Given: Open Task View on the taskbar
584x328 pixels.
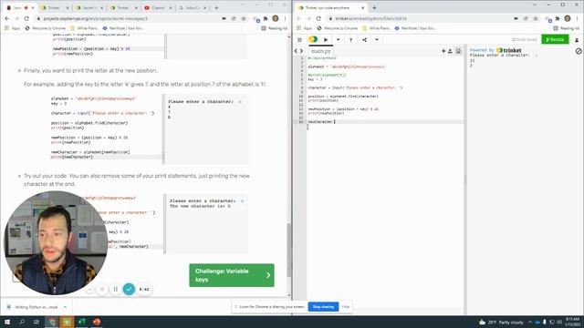Looking at the screenshot, I should (36, 322).
